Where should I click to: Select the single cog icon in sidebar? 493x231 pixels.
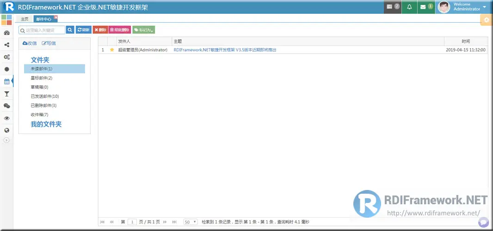[x=6, y=69]
